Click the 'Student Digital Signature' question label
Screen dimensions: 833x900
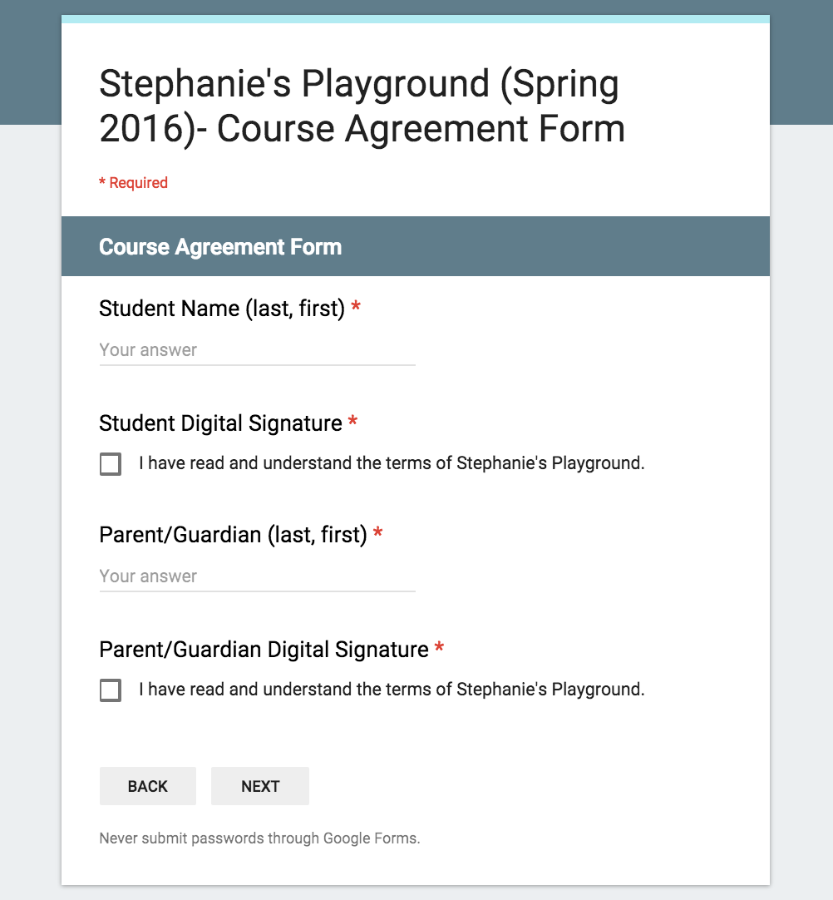tap(220, 423)
